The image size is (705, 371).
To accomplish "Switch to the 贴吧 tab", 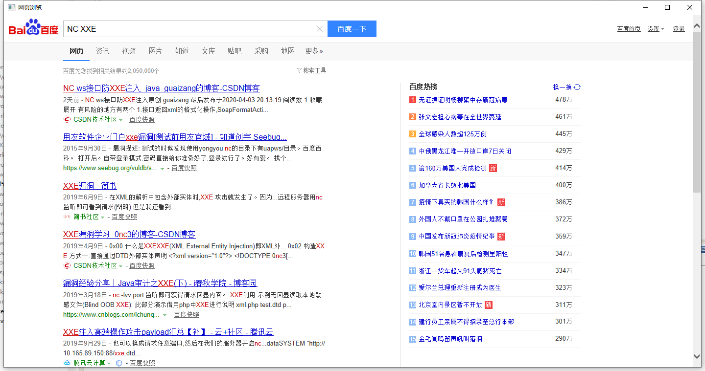I will pyautogui.click(x=235, y=51).
